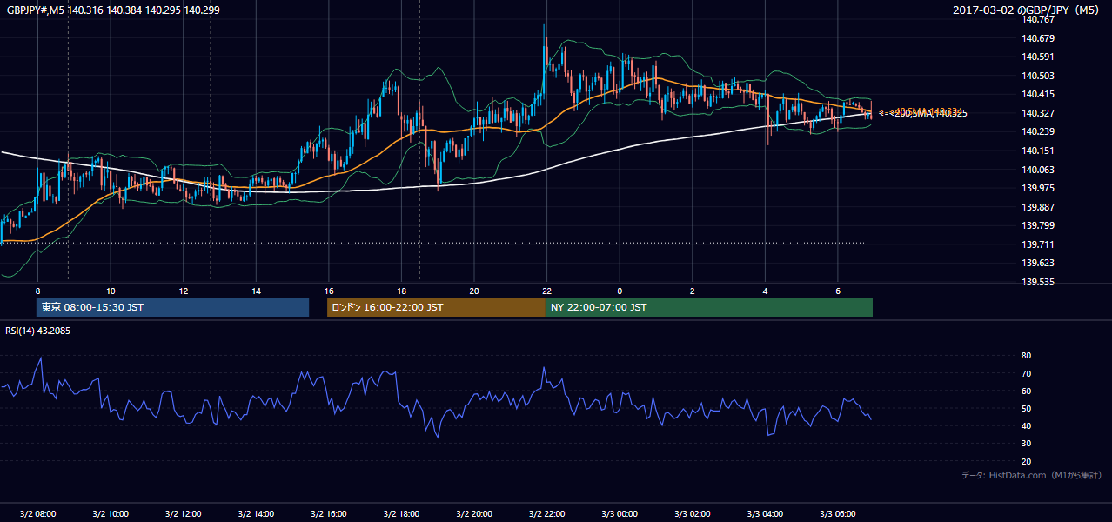The width and height of the screenshot is (1112, 522).
Task: Click price axis label 139.623
Action: [1039, 264]
